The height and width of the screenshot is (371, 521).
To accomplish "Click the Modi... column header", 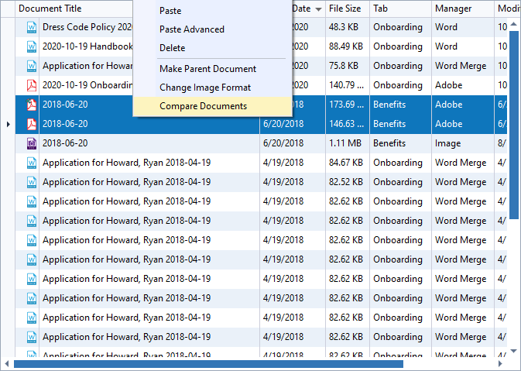I will 509,9.
